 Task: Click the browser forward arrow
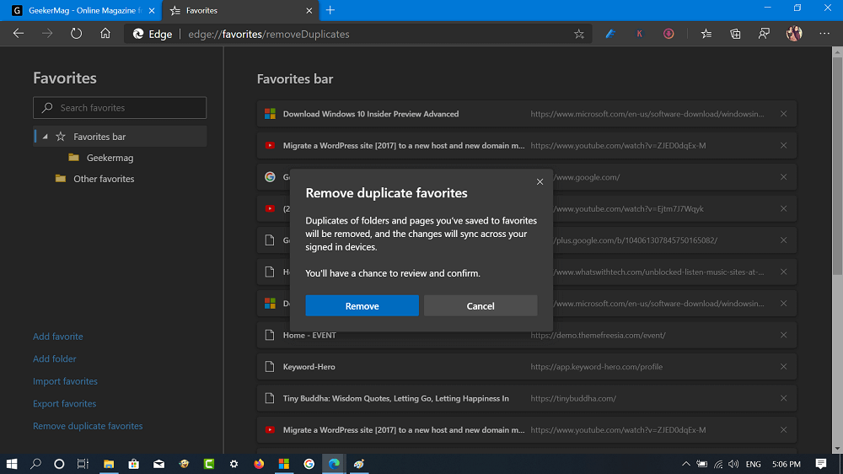pos(47,34)
